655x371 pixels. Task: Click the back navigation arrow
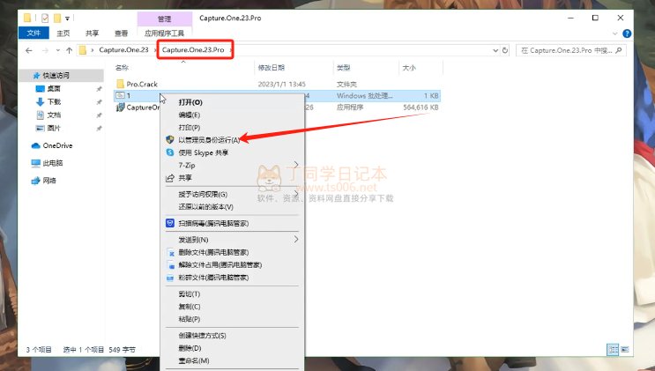click(x=29, y=50)
